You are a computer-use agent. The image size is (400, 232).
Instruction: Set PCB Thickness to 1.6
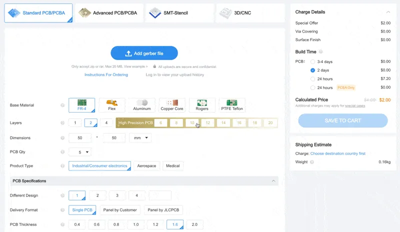(175, 224)
